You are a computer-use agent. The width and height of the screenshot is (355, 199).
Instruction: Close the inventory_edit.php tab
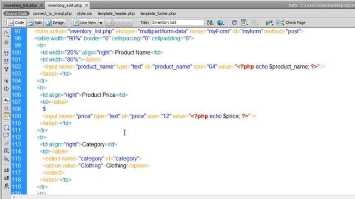click(87, 6)
